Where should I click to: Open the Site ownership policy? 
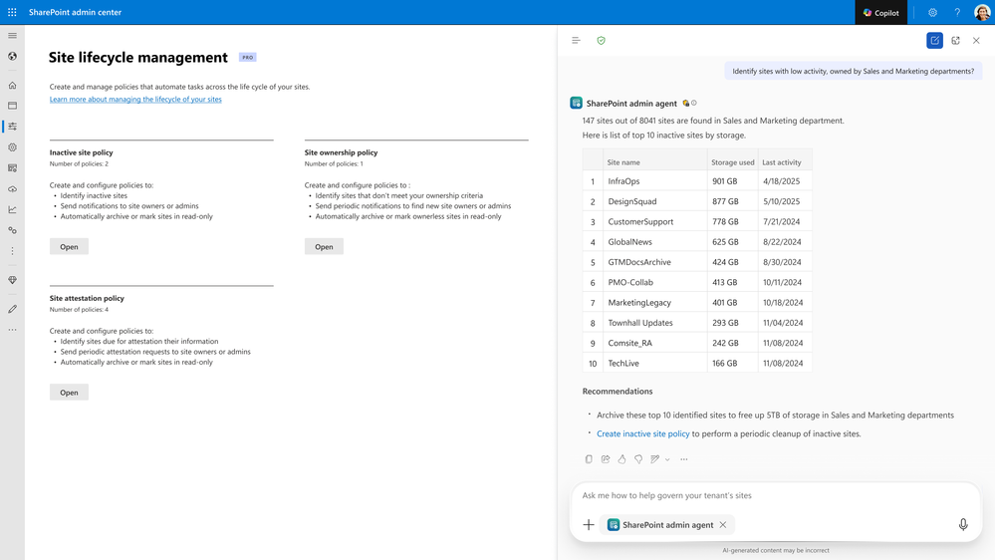click(324, 246)
